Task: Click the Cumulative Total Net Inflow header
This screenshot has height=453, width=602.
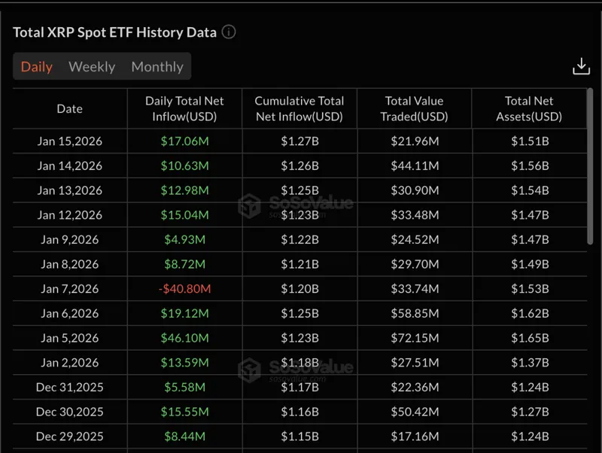Action: pyautogui.click(x=299, y=108)
